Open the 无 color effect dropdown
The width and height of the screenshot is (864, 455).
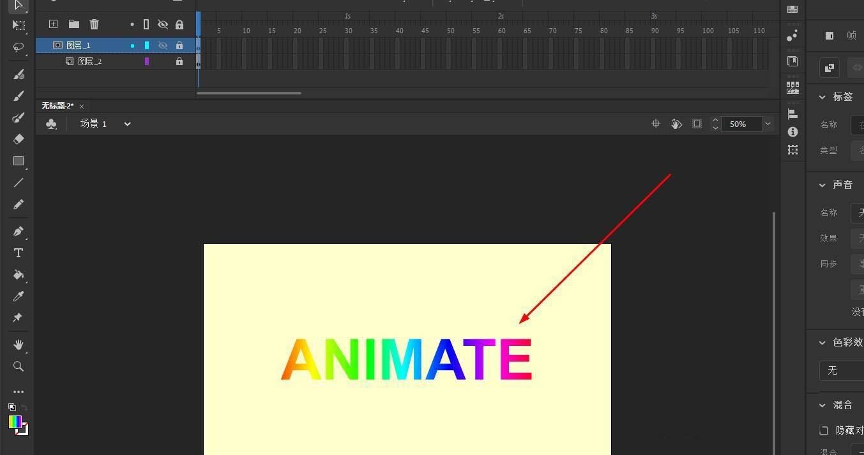pyautogui.click(x=842, y=370)
